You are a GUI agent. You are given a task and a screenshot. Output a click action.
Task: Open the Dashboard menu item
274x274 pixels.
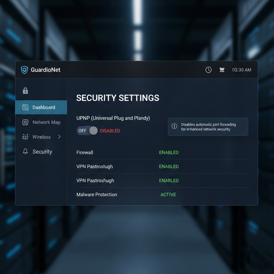[x=44, y=108]
